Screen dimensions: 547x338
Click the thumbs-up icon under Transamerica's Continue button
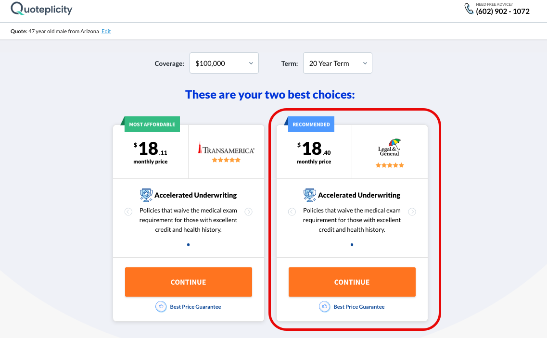(x=161, y=307)
